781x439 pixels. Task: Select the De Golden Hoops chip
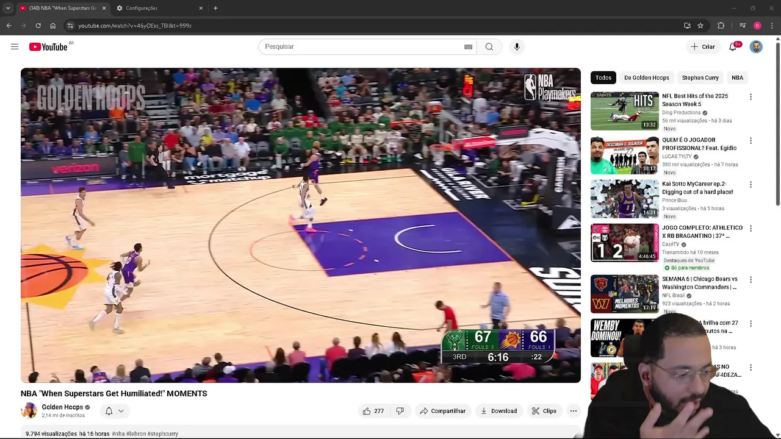[646, 77]
